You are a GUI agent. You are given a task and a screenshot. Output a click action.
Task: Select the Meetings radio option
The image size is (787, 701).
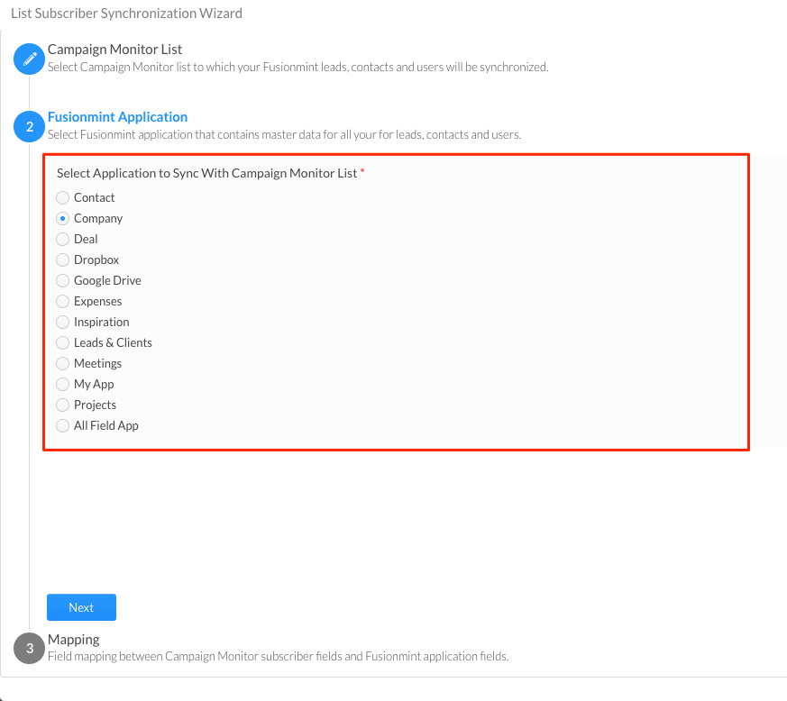coord(62,363)
